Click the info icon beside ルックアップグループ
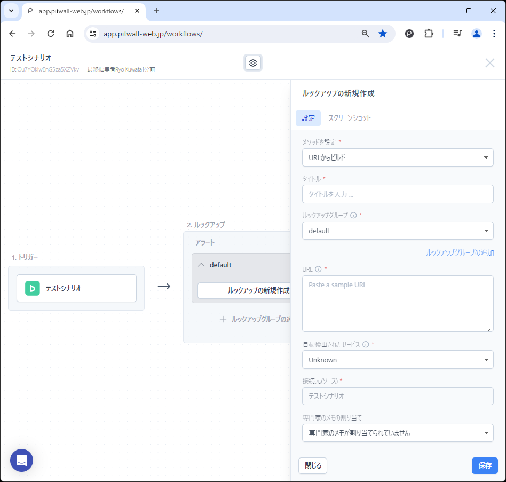Viewport: 506px width, 482px height. point(353,215)
